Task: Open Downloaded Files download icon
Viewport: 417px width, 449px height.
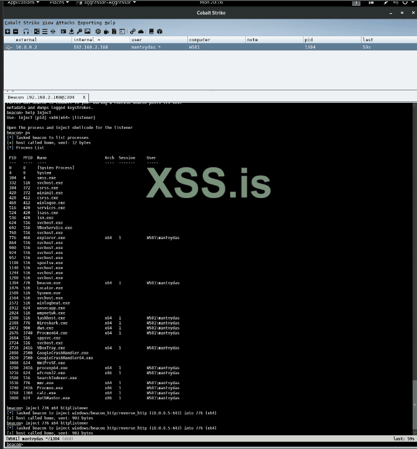Action: coord(72,32)
